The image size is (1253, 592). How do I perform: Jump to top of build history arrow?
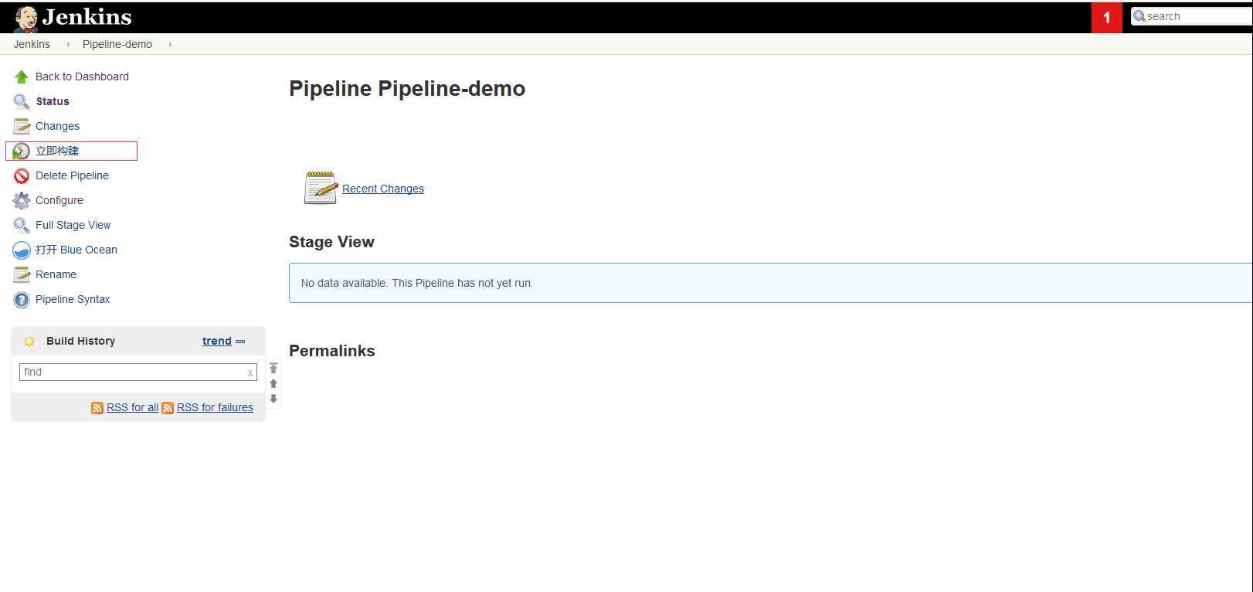click(273, 368)
